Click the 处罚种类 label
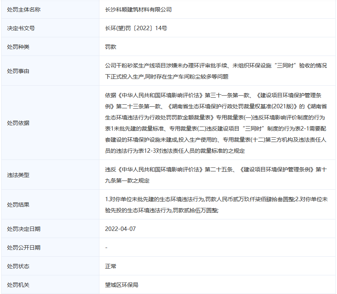 18,47
